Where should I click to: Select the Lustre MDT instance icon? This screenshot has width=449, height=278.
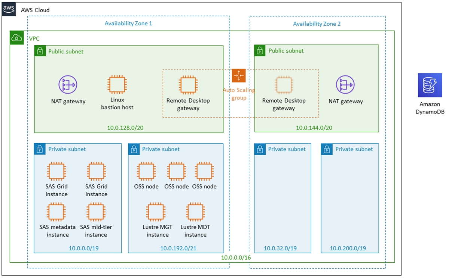pos(195,212)
